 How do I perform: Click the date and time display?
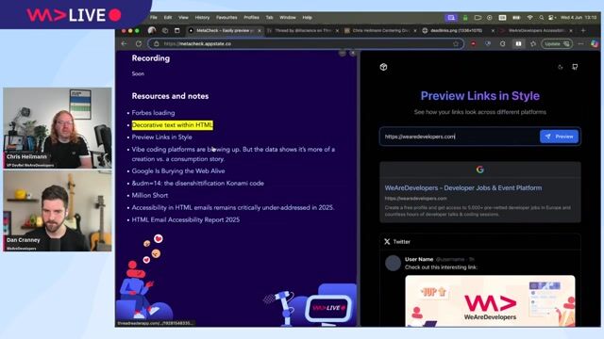coord(579,18)
